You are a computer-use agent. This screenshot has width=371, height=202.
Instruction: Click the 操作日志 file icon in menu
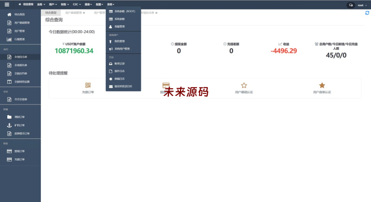(111, 71)
